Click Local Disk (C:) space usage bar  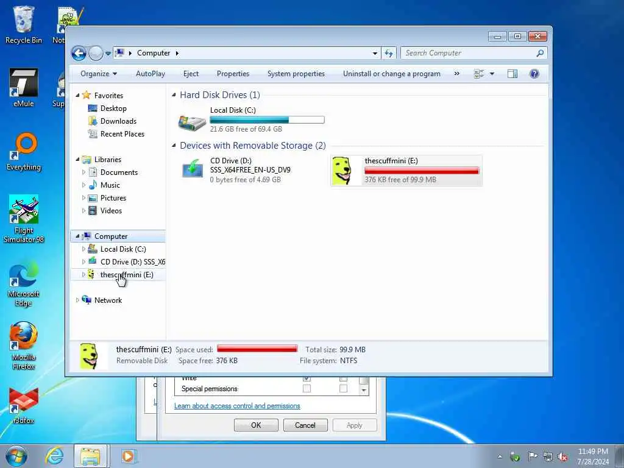tap(267, 120)
